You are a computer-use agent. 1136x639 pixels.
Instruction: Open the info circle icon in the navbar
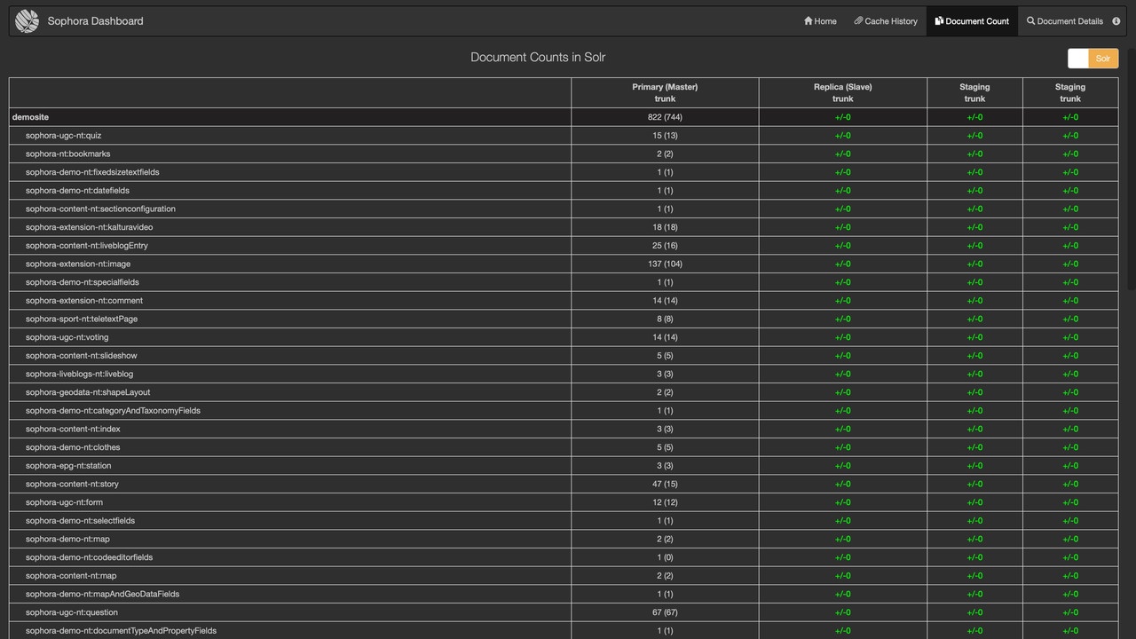(x=1116, y=20)
